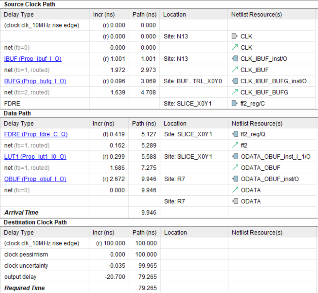The height and width of the screenshot is (293, 318).
Task: Click Netlist Resource(s) header in Data Path
Action: click(x=257, y=124)
